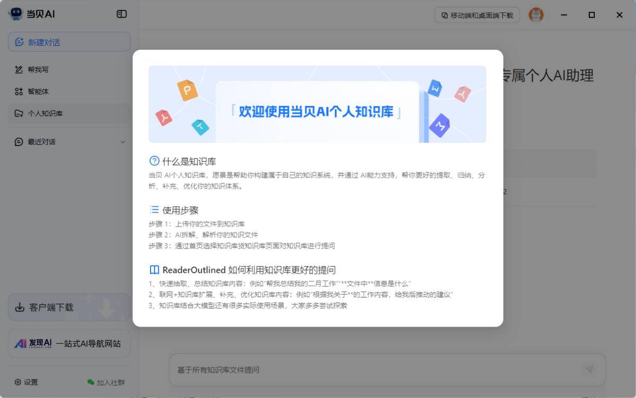Viewport: 636px width, 398px height.
Task: Click the sidebar collapse panel icon
Action: click(122, 14)
